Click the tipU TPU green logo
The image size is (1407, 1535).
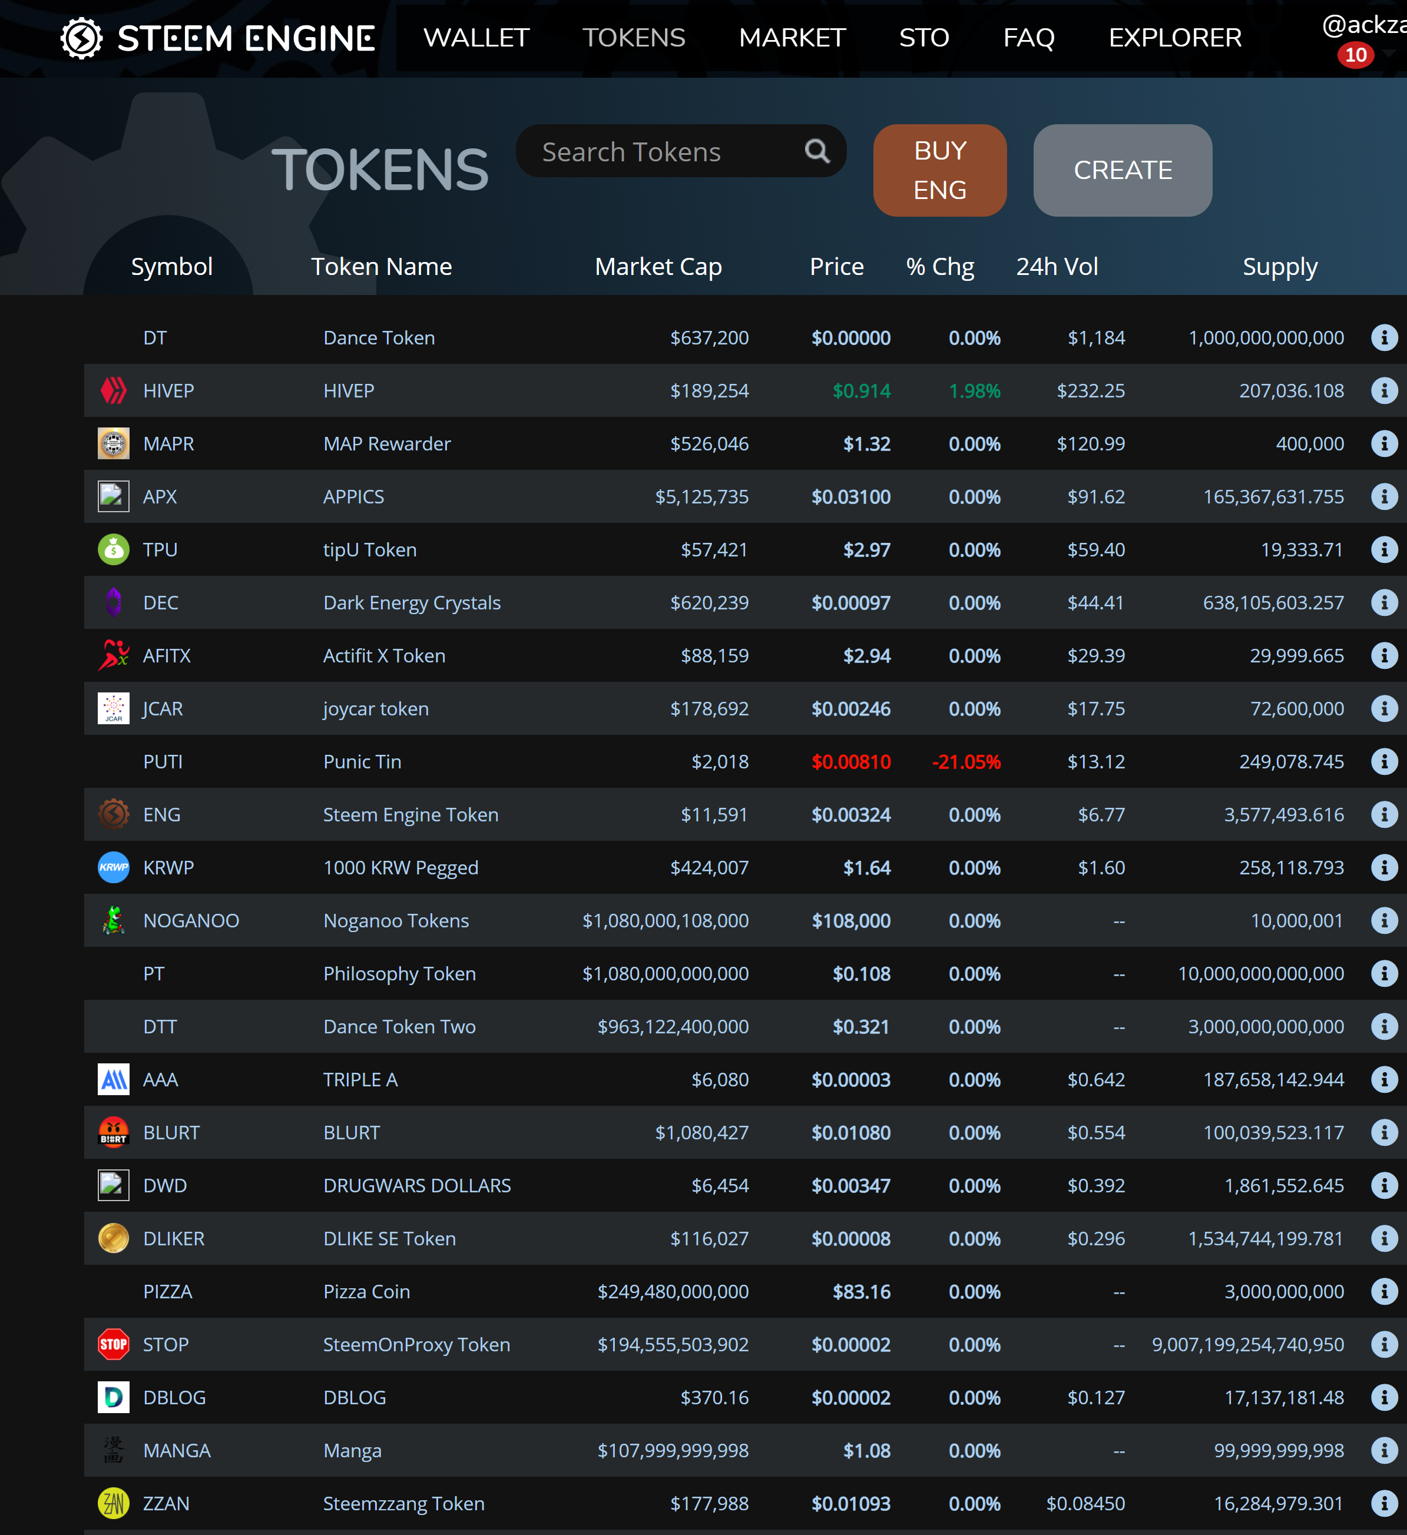(114, 549)
